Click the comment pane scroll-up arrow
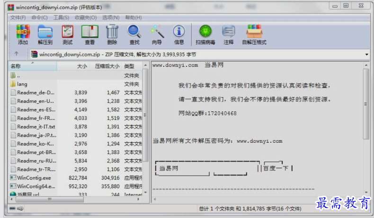This screenshot has width=374, height=218. tap(366, 65)
